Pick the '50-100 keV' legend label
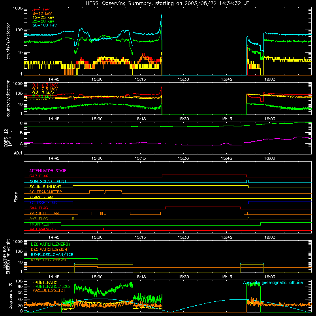The height and width of the screenshot is (316, 316). tap(44, 25)
